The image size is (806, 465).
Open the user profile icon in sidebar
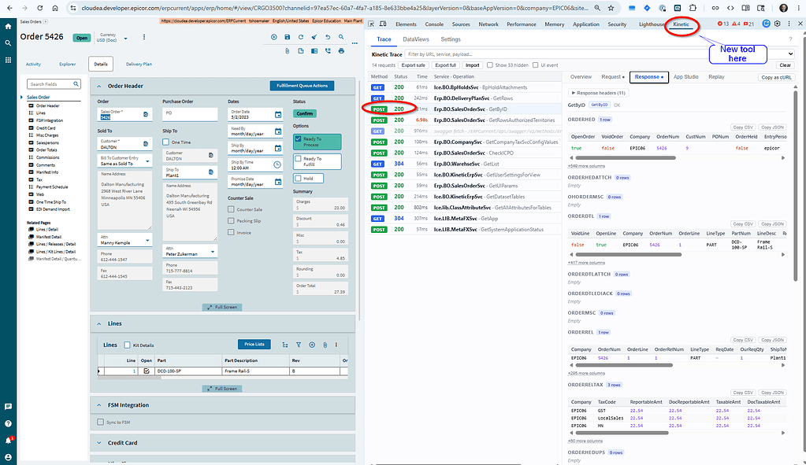pos(8,457)
